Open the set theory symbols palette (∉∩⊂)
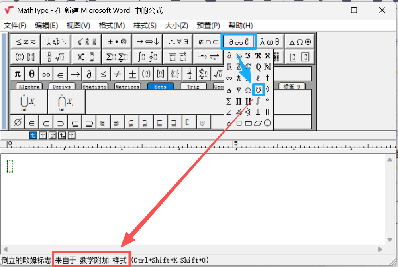The image size is (398, 267). (208, 42)
